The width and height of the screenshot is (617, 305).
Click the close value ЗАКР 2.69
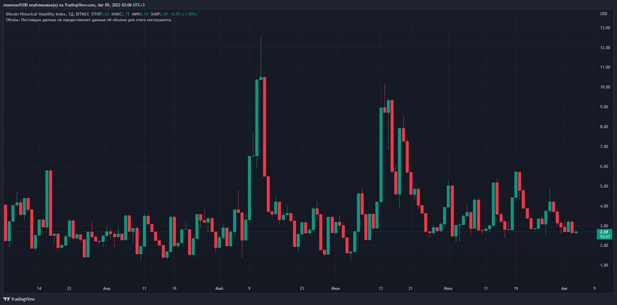(x=159, y=14)
